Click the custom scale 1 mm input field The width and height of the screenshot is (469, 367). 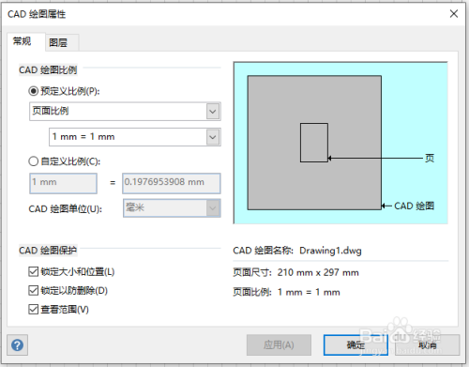pos(63,183)
